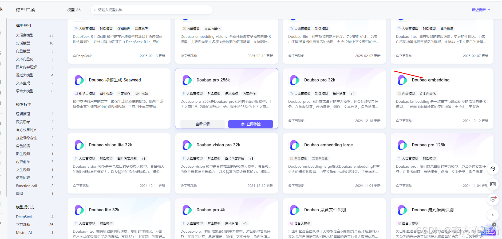This screenshot has width=502, height=239.
Task: Open the Doubao-视频生成-Seaweed model title
Action: coord(115,80)
